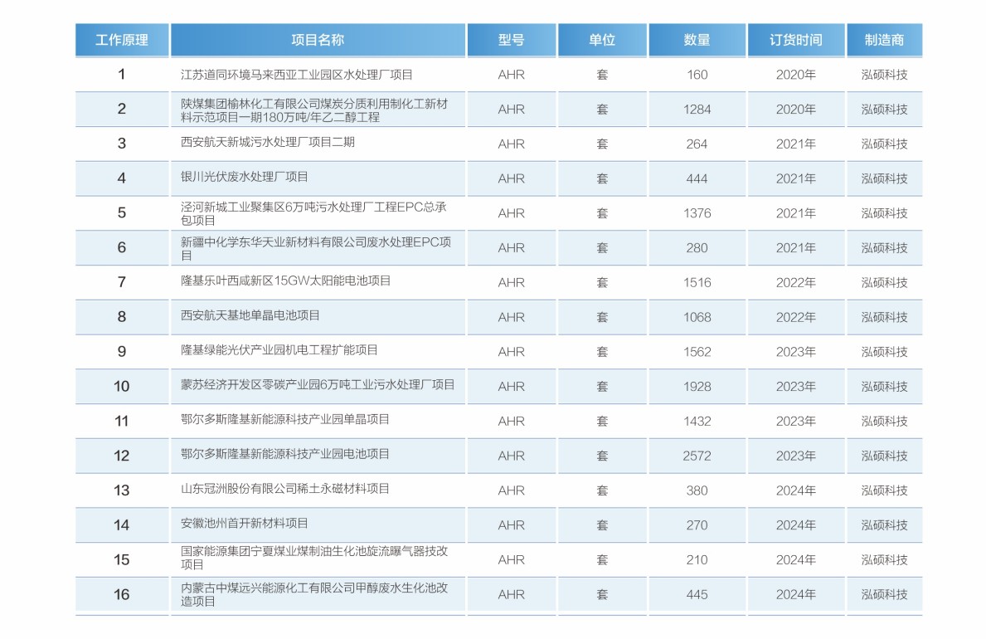Screen dimensions: 986x639
Task: Select row number 8 cell
Action: (122, 317)
